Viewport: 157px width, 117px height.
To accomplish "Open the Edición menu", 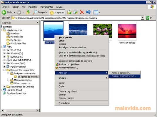I will click(x=16, y=7).
